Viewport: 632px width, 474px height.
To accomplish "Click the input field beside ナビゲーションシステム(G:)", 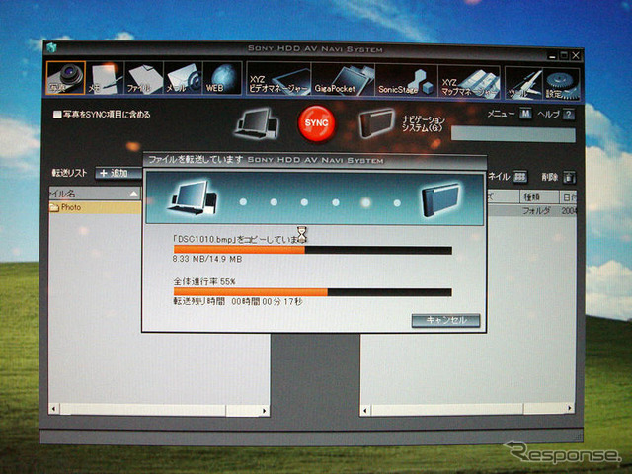I will click(513, 134).
